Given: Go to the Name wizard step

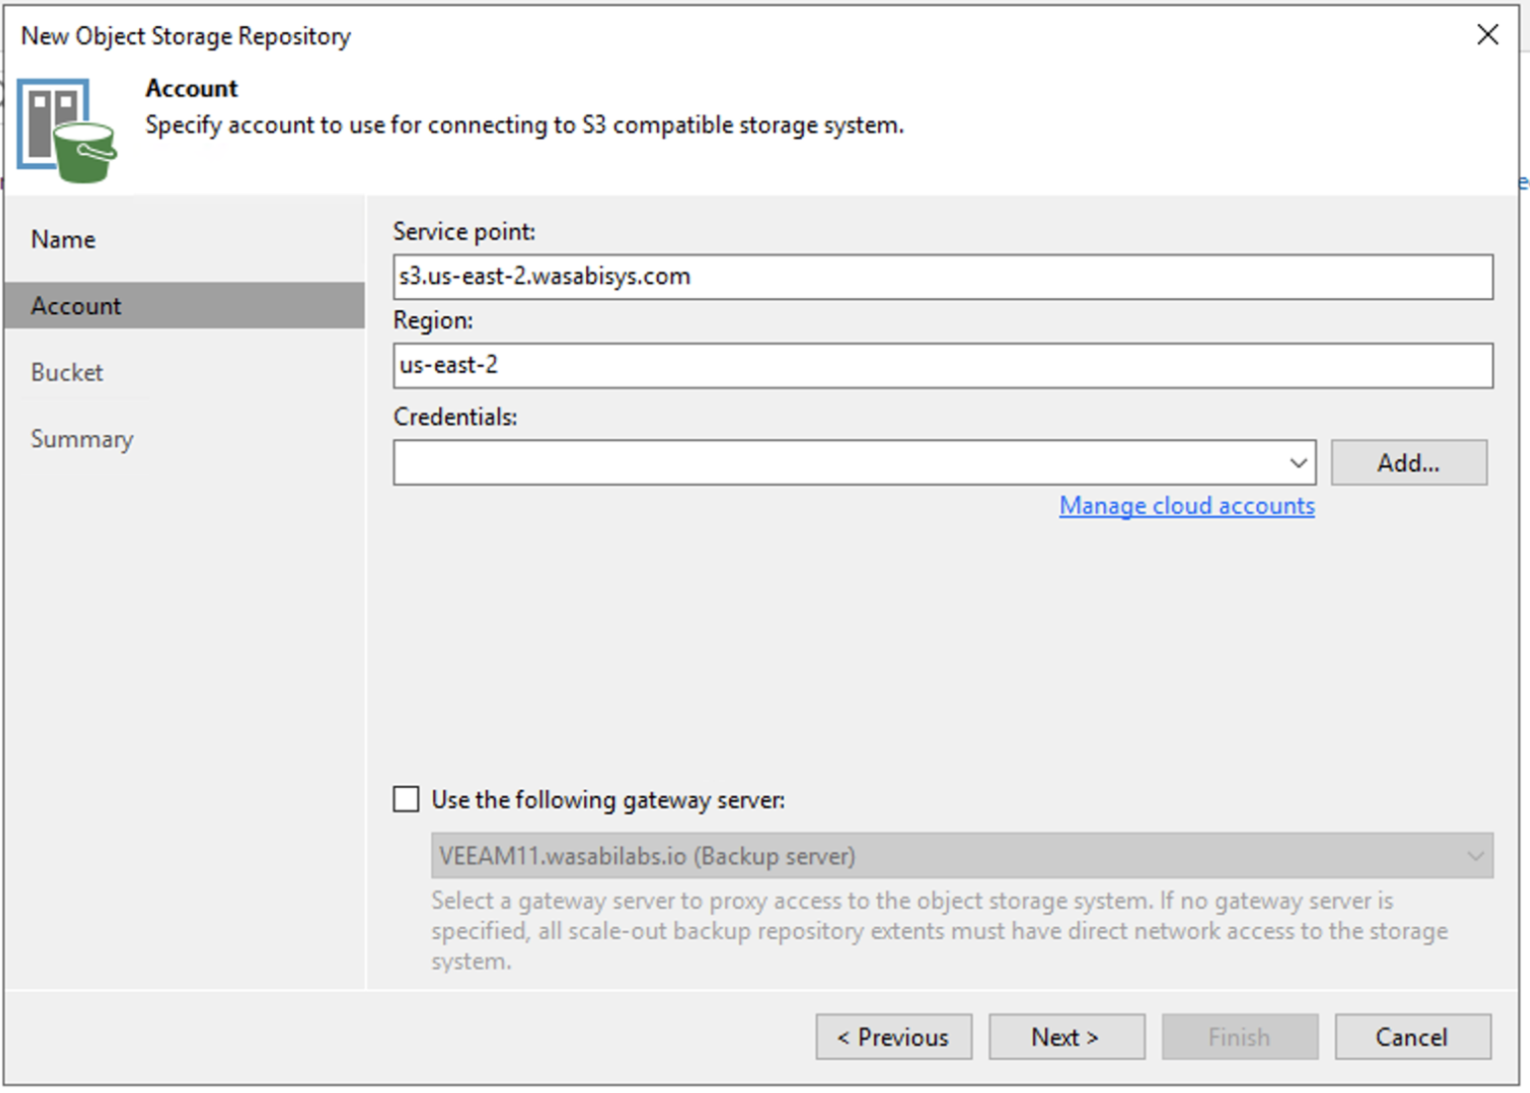Looking at the screenshot, I should tap(64, 239).
